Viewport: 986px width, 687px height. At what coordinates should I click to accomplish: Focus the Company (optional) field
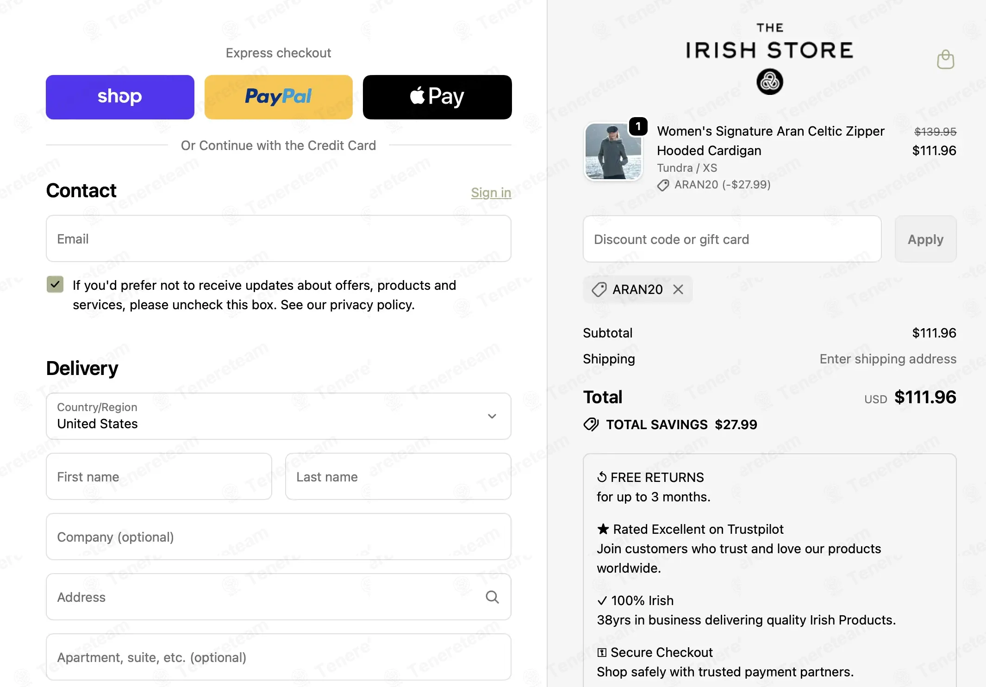[278, 537]
